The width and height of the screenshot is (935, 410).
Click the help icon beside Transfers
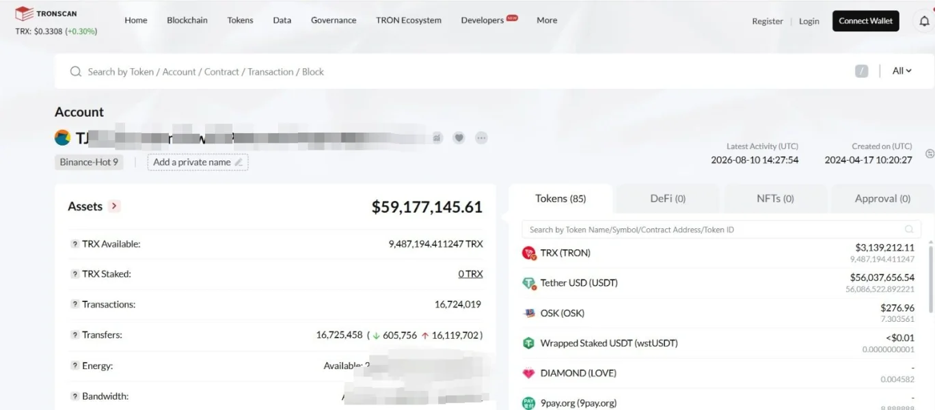pos(74,335)
